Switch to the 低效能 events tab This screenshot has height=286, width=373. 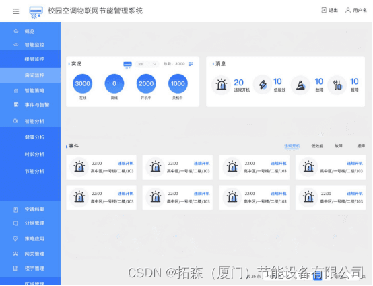[x=317, y=146]
